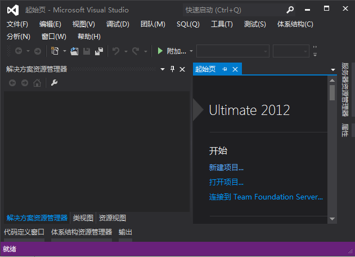Open the 团队(M) menu
The width and height of the screenshot is (355, 257).
(x=153, y=24)
